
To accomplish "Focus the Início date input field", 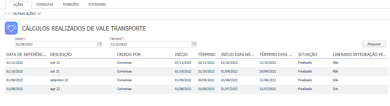I will pos(56,44).
